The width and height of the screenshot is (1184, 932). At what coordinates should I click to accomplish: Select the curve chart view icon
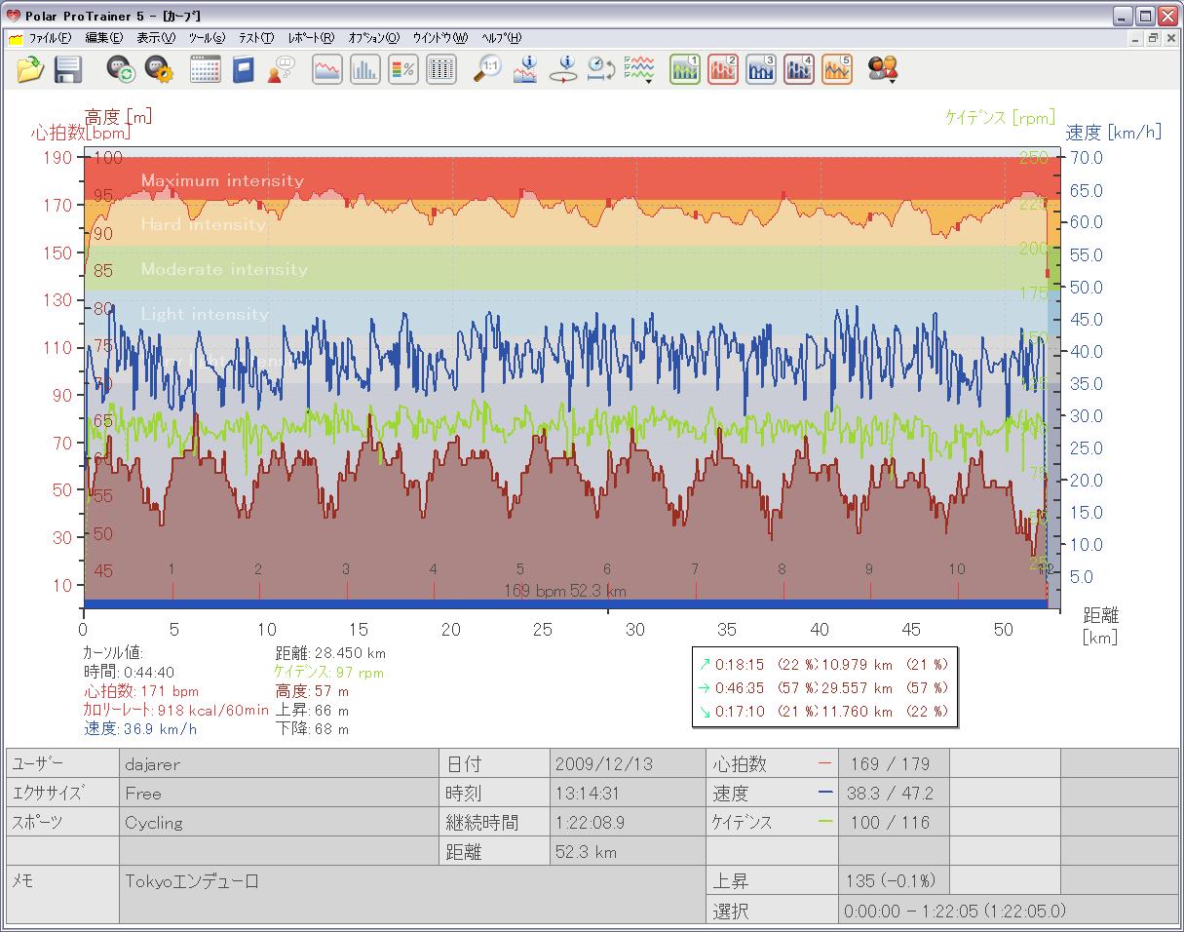(x=327, y=69)
